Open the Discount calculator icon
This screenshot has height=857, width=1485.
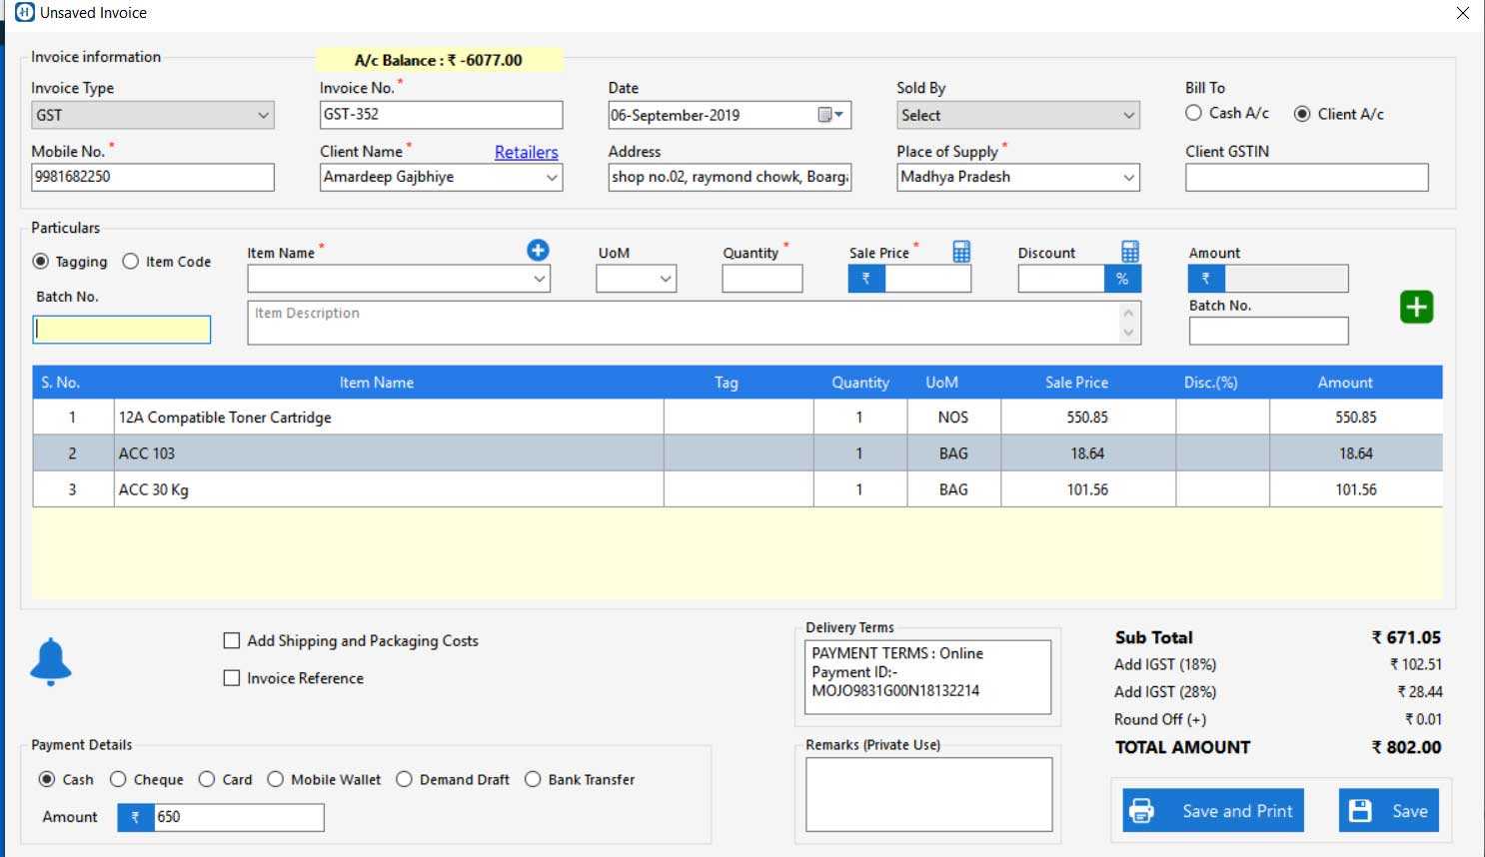(1129, 252)
